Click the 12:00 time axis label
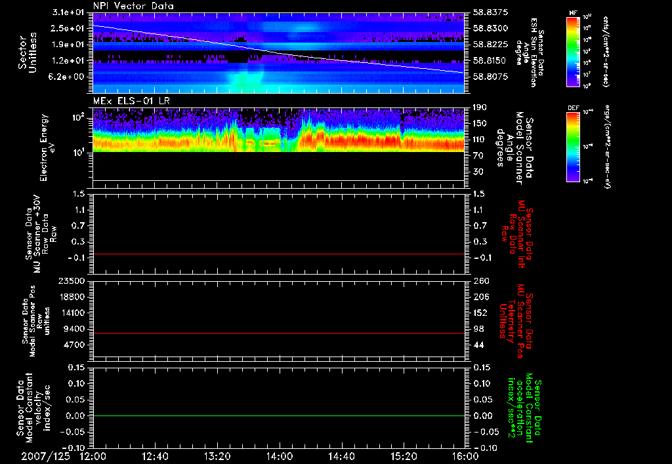The width and height of the screenshot is (672, 464). click(93, 456)
